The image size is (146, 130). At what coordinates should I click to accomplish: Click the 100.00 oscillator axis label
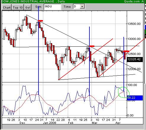132,85
